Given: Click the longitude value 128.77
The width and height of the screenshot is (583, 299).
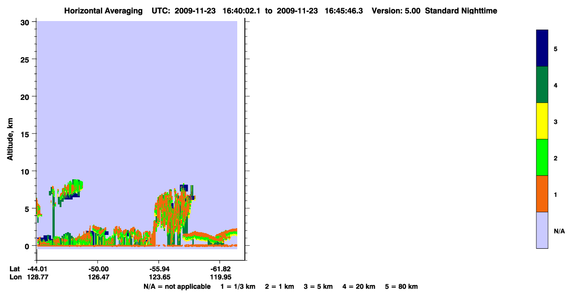Looking at the screenshot, I should [x=37, y=277].
